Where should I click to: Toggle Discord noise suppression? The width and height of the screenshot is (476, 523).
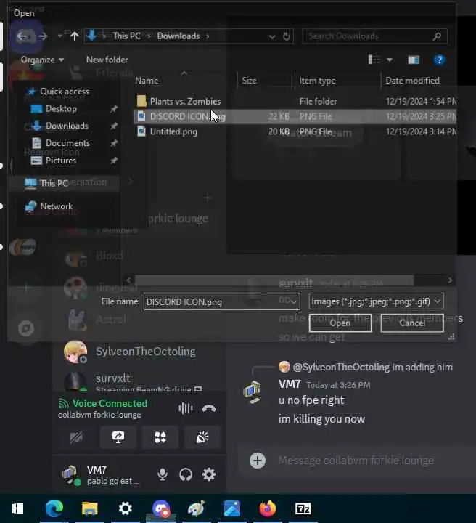[x=186, y=408]
